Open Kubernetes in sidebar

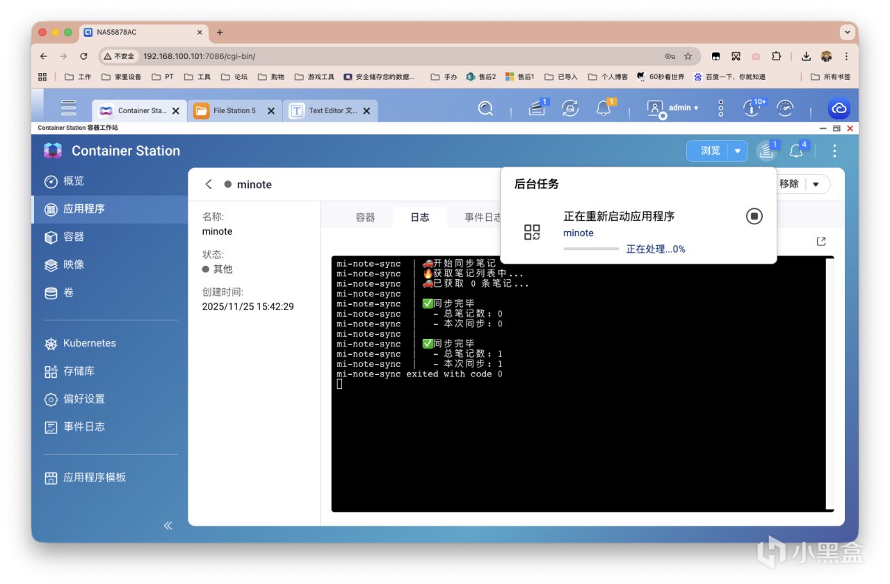pyautogui.click(x=110, y=343)
